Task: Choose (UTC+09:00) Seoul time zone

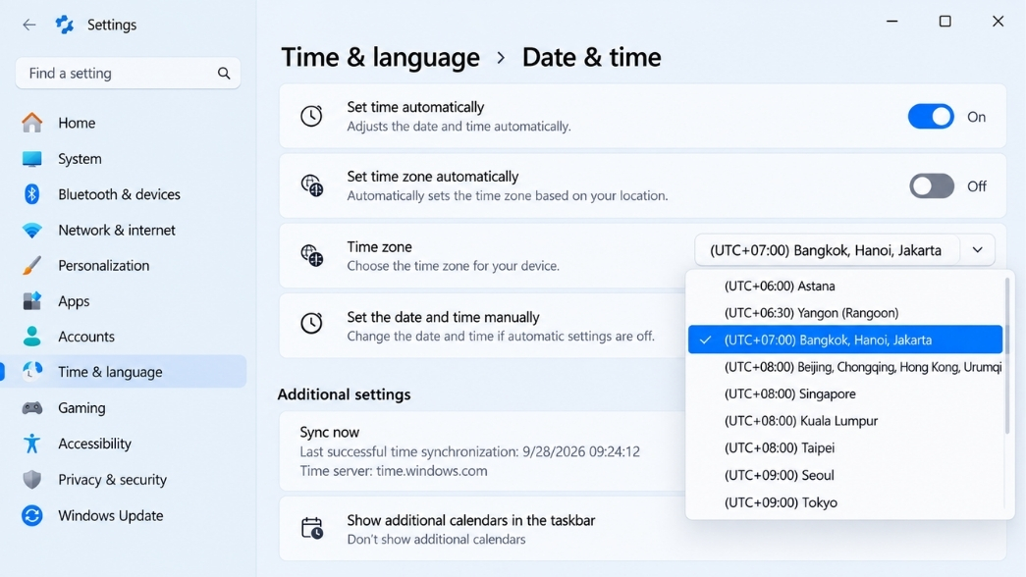Action: 844,475
